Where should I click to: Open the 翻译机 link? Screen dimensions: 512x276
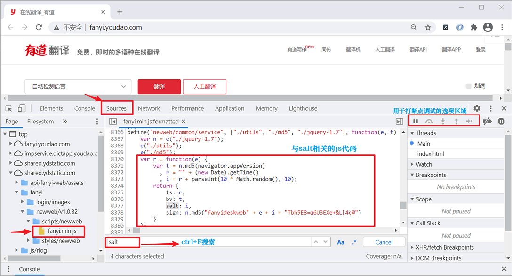click(353, 50)
